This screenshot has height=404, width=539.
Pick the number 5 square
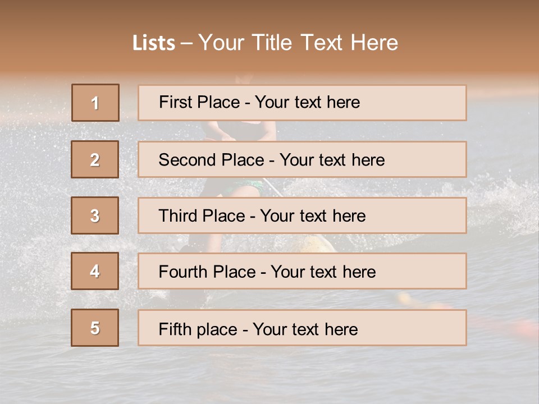pyautogui.click(x=95, y=328)
